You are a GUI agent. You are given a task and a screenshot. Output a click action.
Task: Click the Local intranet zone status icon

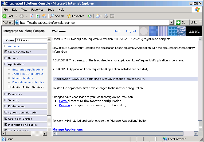[165, 139]
